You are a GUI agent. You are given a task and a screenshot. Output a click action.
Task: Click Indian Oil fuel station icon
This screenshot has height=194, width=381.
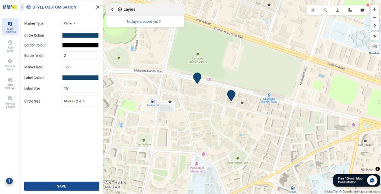[x=153, y=101]
